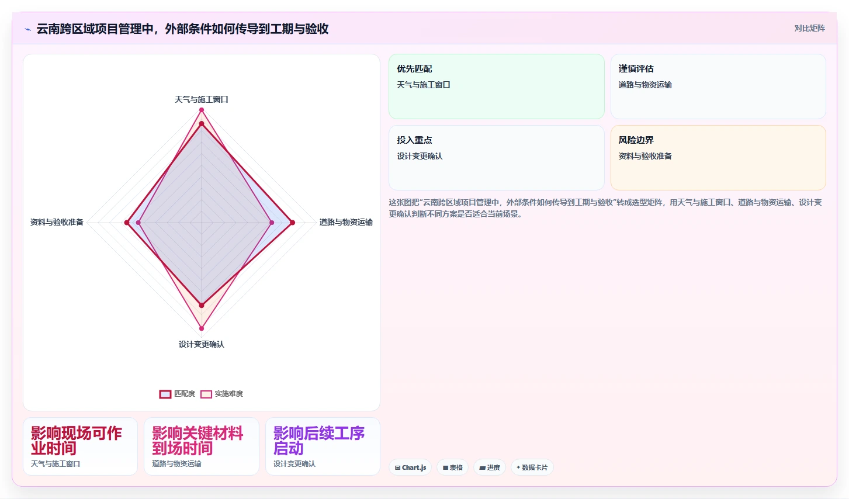
Task: Click the 表格 tag chip
Action: (x=453, y=467)
